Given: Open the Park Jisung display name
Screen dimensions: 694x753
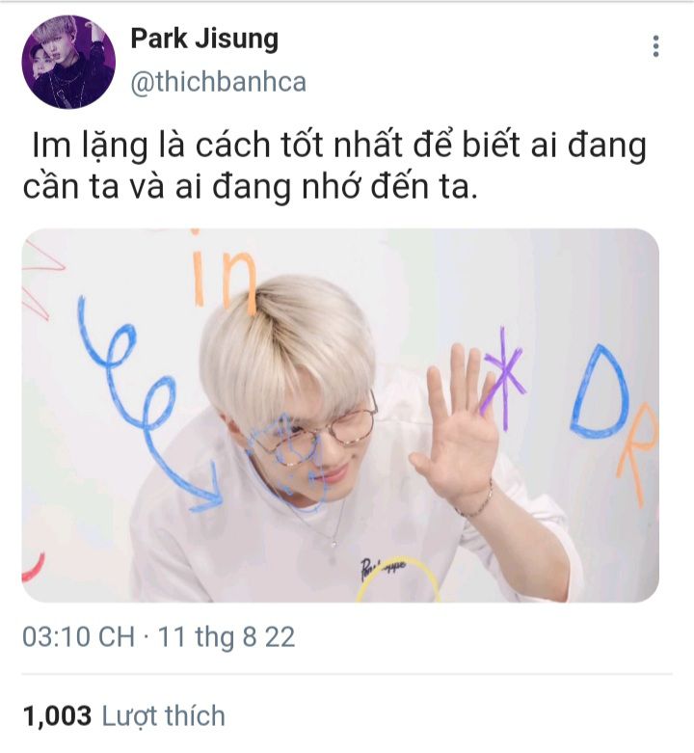Looking at the screenshot, I should coord(204,39).
